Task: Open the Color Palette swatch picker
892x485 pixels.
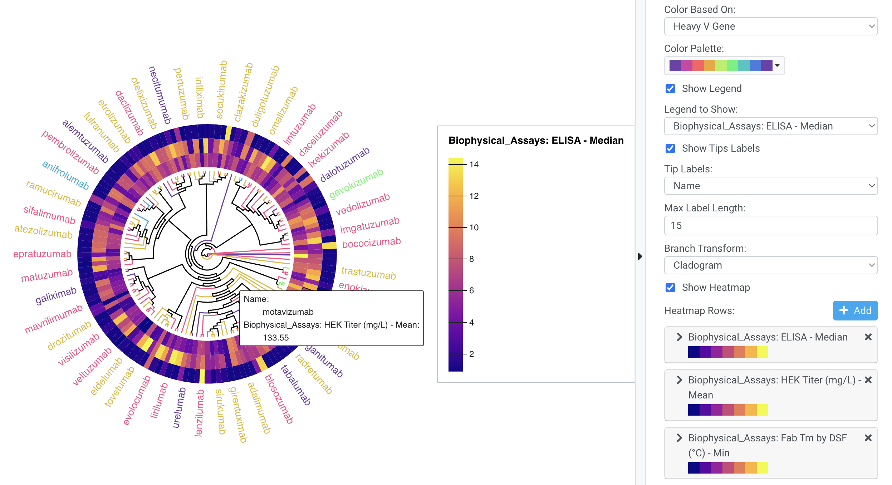Action: click(724, 66)
